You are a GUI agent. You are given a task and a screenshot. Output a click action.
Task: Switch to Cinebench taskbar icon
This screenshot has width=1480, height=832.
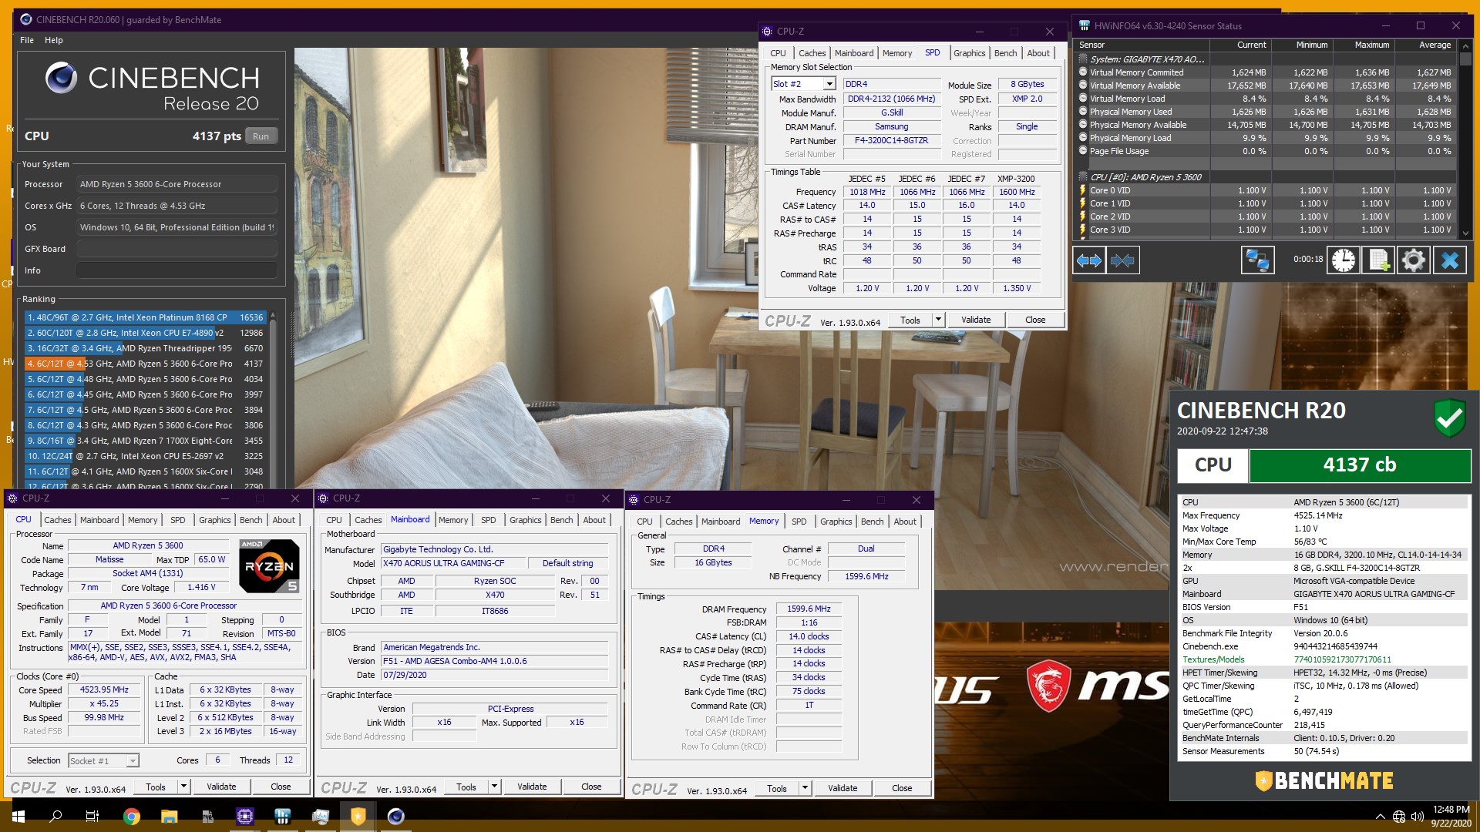click(x=396, y=817)
